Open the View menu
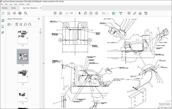Image resolution: width=172 pixels, height=109 pixels. (11, 4)
